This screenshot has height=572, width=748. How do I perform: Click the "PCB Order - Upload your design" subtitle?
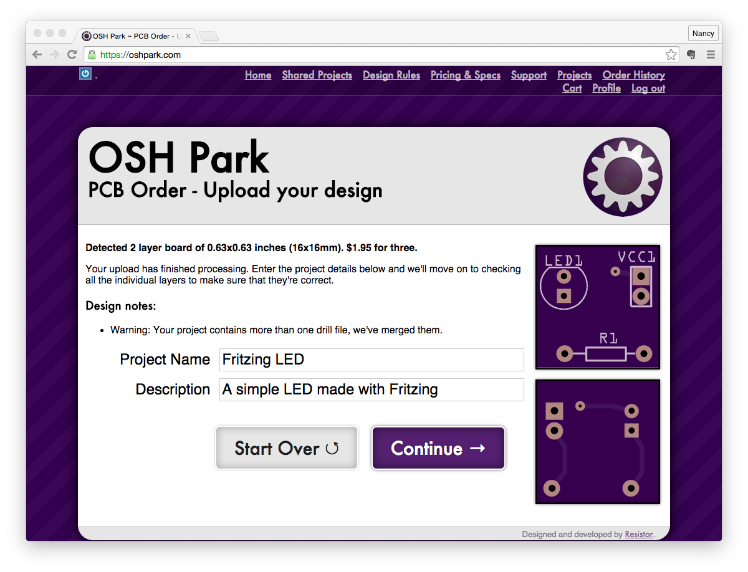coord(236,191)
